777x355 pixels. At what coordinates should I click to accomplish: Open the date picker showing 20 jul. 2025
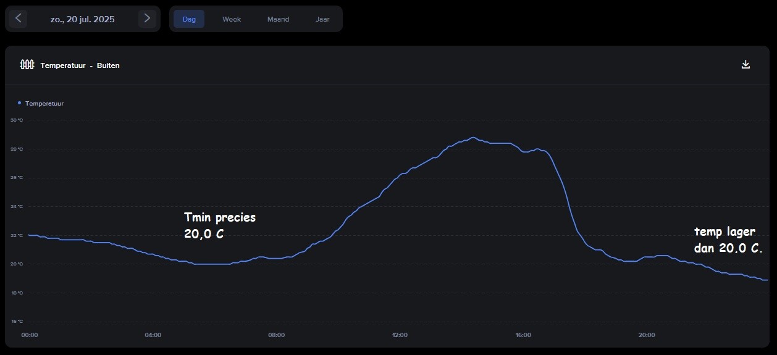pos(83,19)
